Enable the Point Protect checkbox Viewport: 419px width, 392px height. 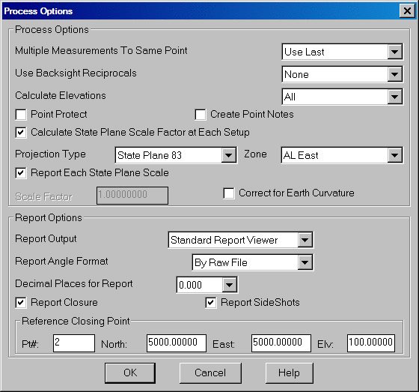pos(21,115)
